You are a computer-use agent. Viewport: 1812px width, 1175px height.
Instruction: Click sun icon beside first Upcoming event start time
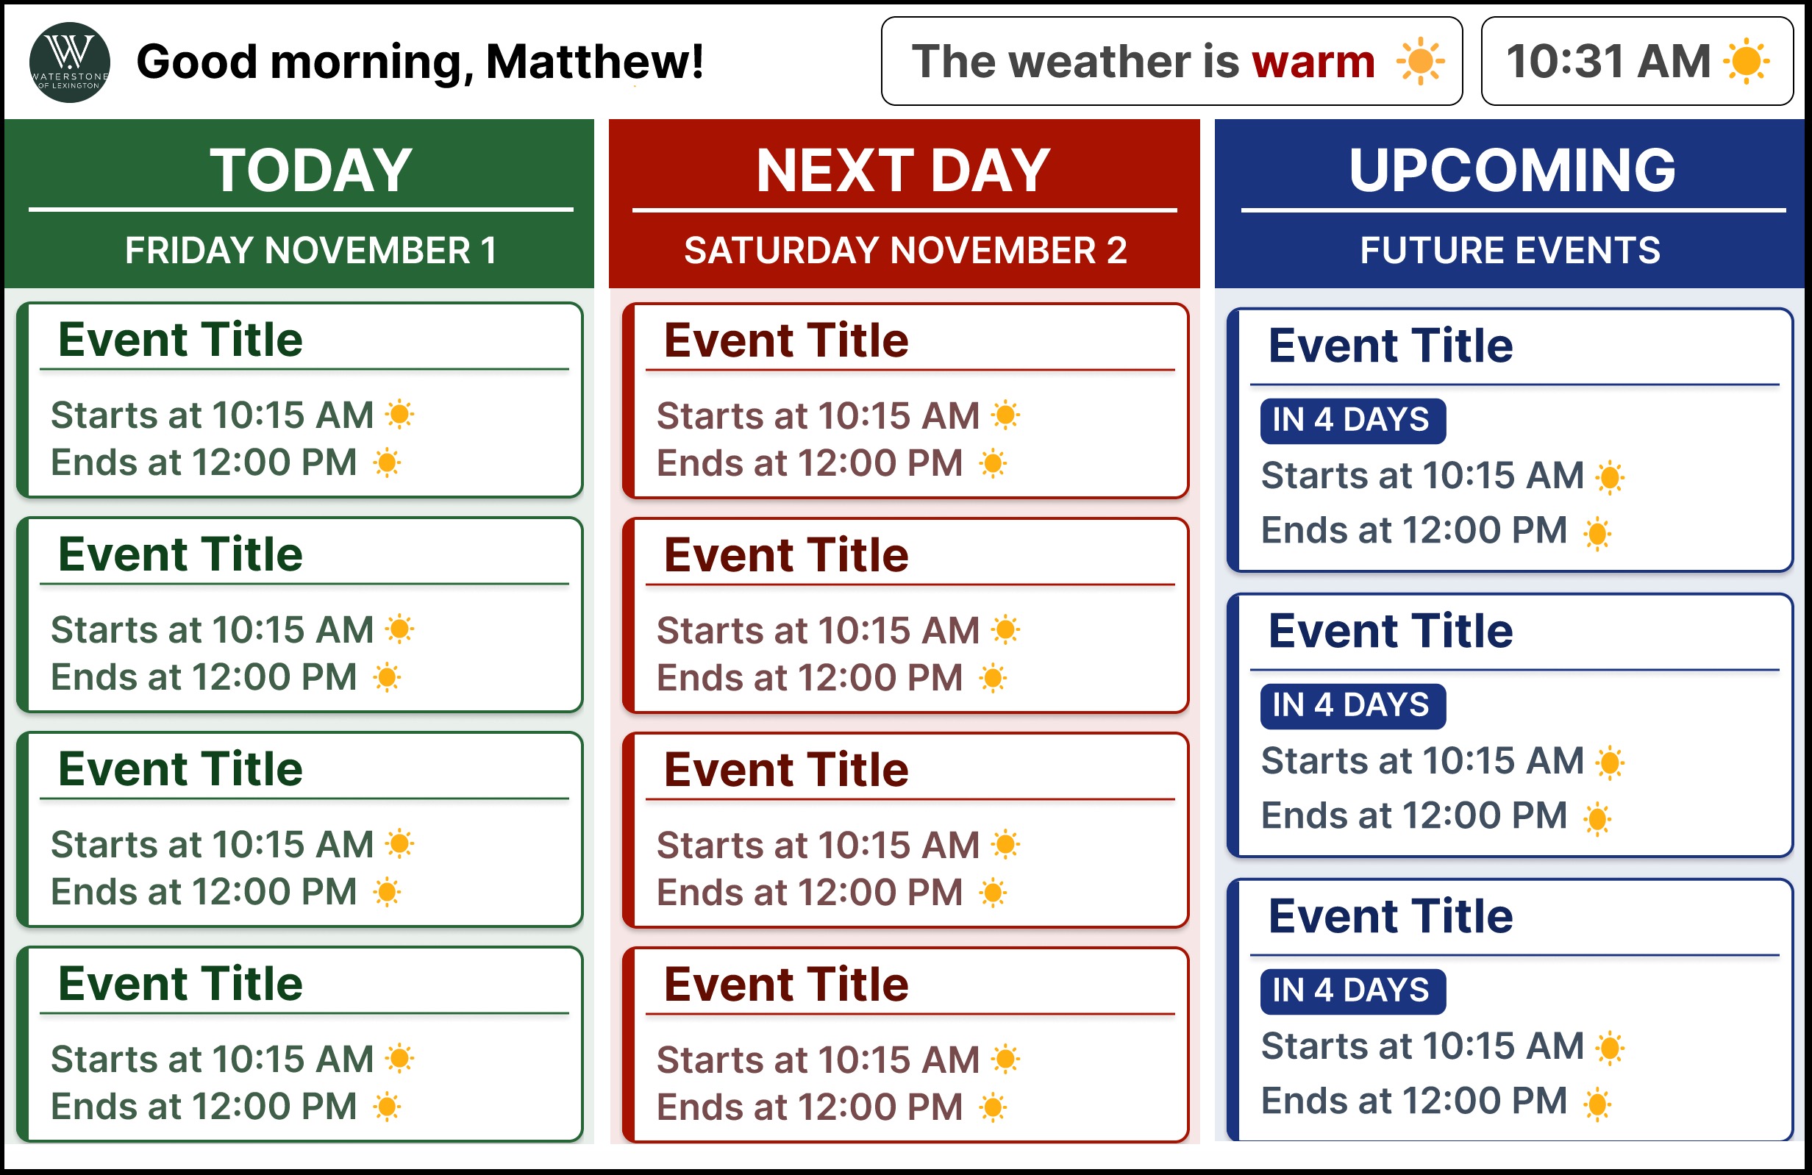click(x=1610, y=477)
